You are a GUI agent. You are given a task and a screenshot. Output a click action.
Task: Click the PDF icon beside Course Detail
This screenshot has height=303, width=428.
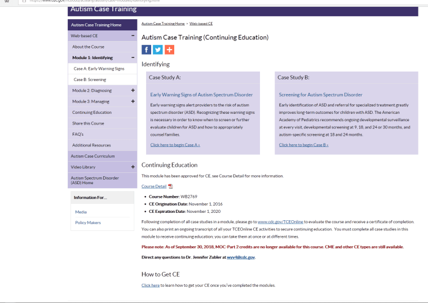pos(170,186)
